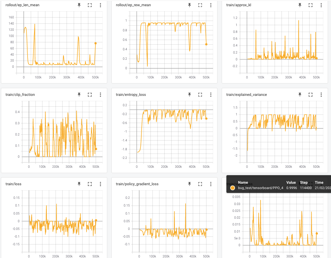Click the train/clip_fraction card title

(x=20, y=95)
